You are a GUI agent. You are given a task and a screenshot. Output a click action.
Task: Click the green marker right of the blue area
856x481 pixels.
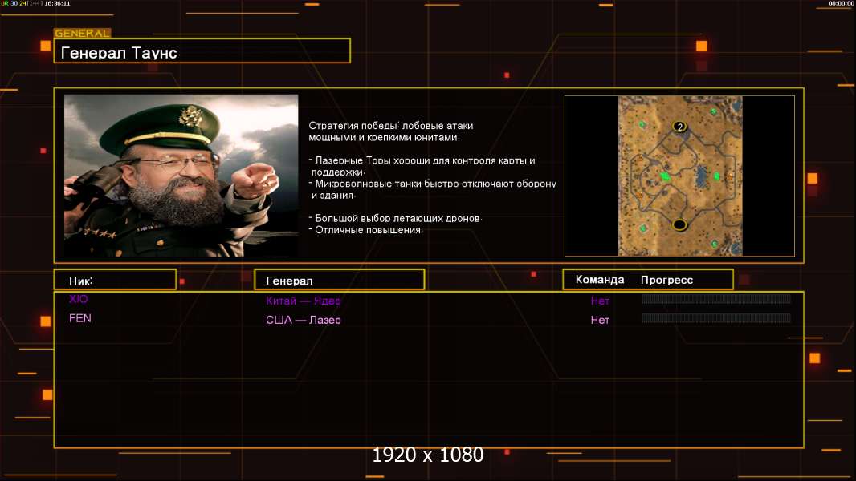[x=716, y=176]
